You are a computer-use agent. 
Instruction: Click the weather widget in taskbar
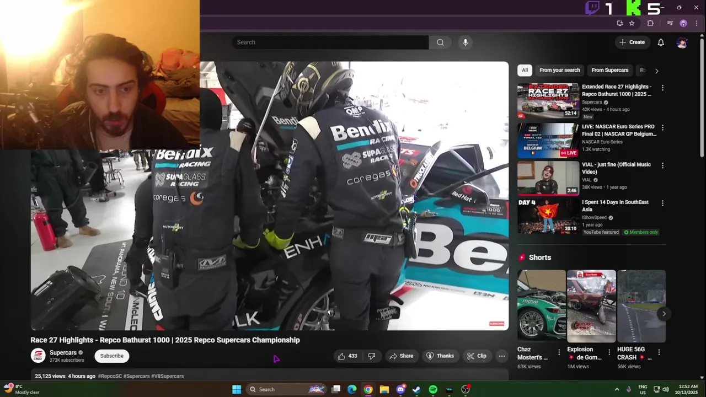coord(22,389)
